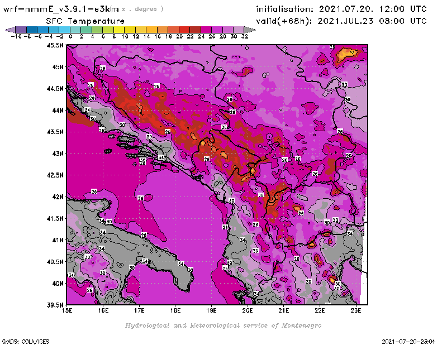Select the initialisation date and time text
447x345 pixels.
pos(341,9)
